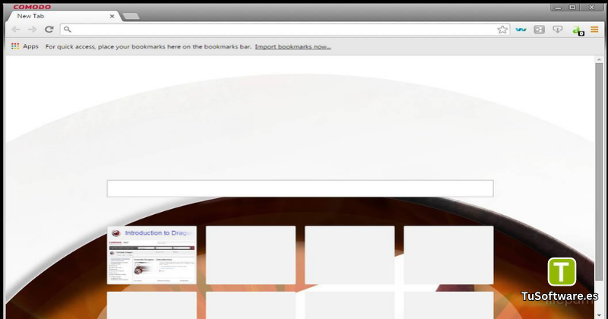Click the scroll-up arrow of the page scrollbar
Viewport: 608px width, 319px height.
pyautogui.click(x=599, y=59)
